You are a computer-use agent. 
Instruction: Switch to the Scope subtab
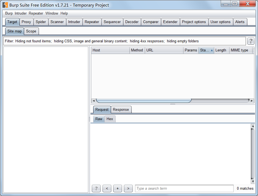[31, 31]
